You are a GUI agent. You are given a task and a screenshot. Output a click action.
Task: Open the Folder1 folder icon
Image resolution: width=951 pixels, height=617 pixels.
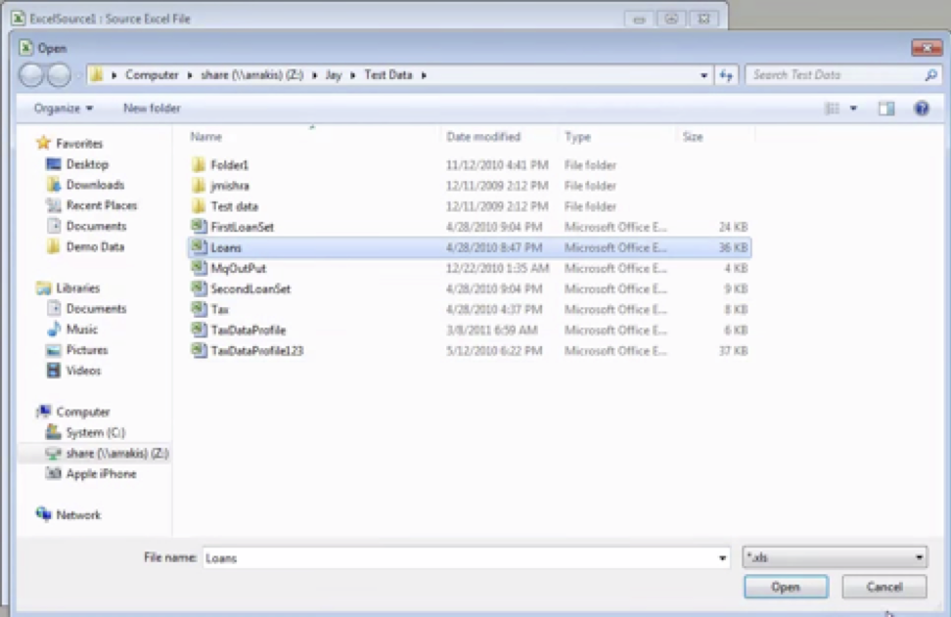199,165
